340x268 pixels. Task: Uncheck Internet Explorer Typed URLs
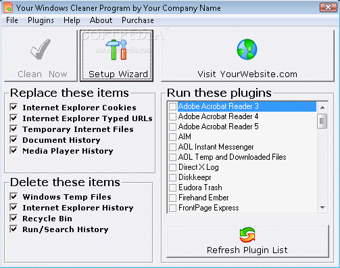[x=14, y=118]
